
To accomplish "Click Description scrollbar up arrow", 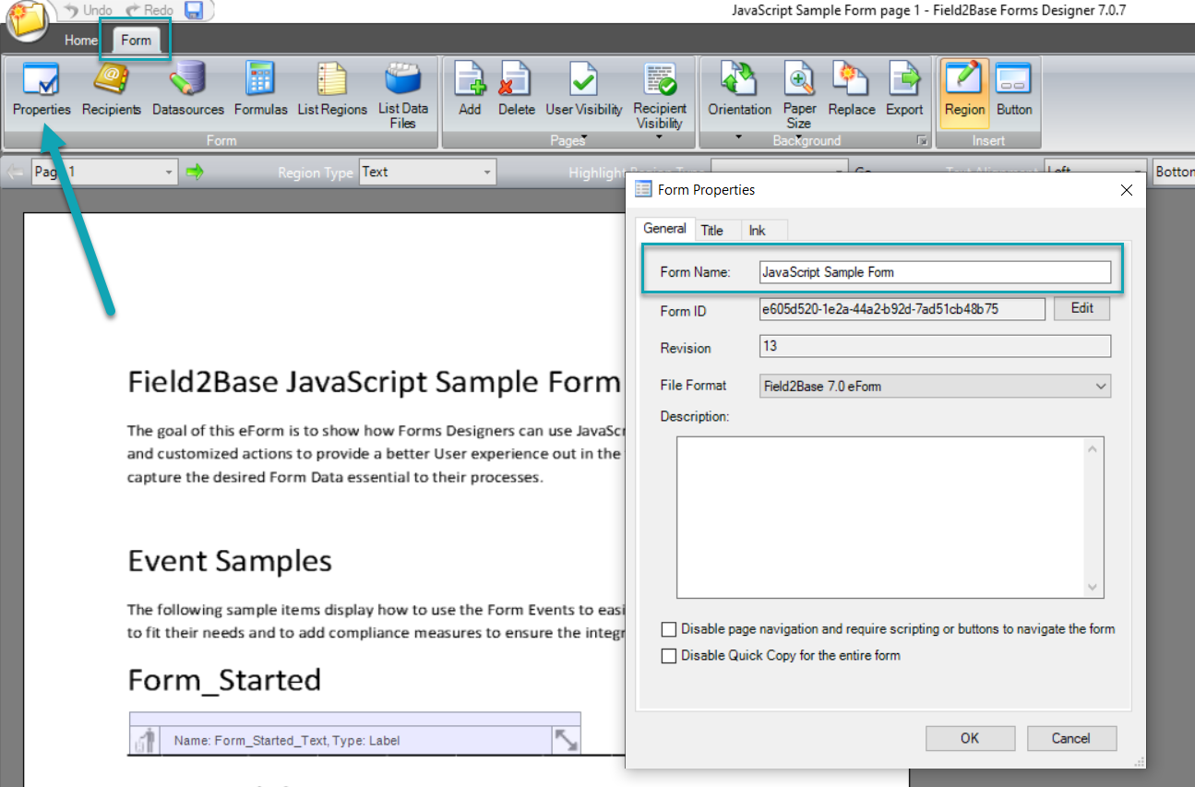I will pyautogui.click(x=1093, y=448).
